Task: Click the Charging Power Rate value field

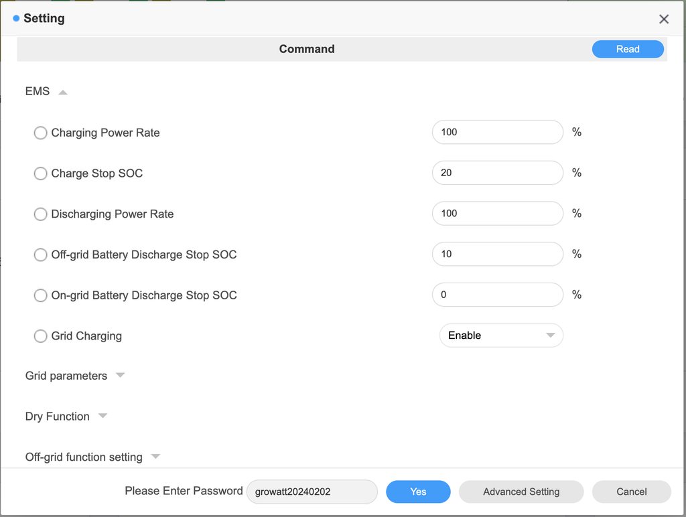Action: point(497,132)
